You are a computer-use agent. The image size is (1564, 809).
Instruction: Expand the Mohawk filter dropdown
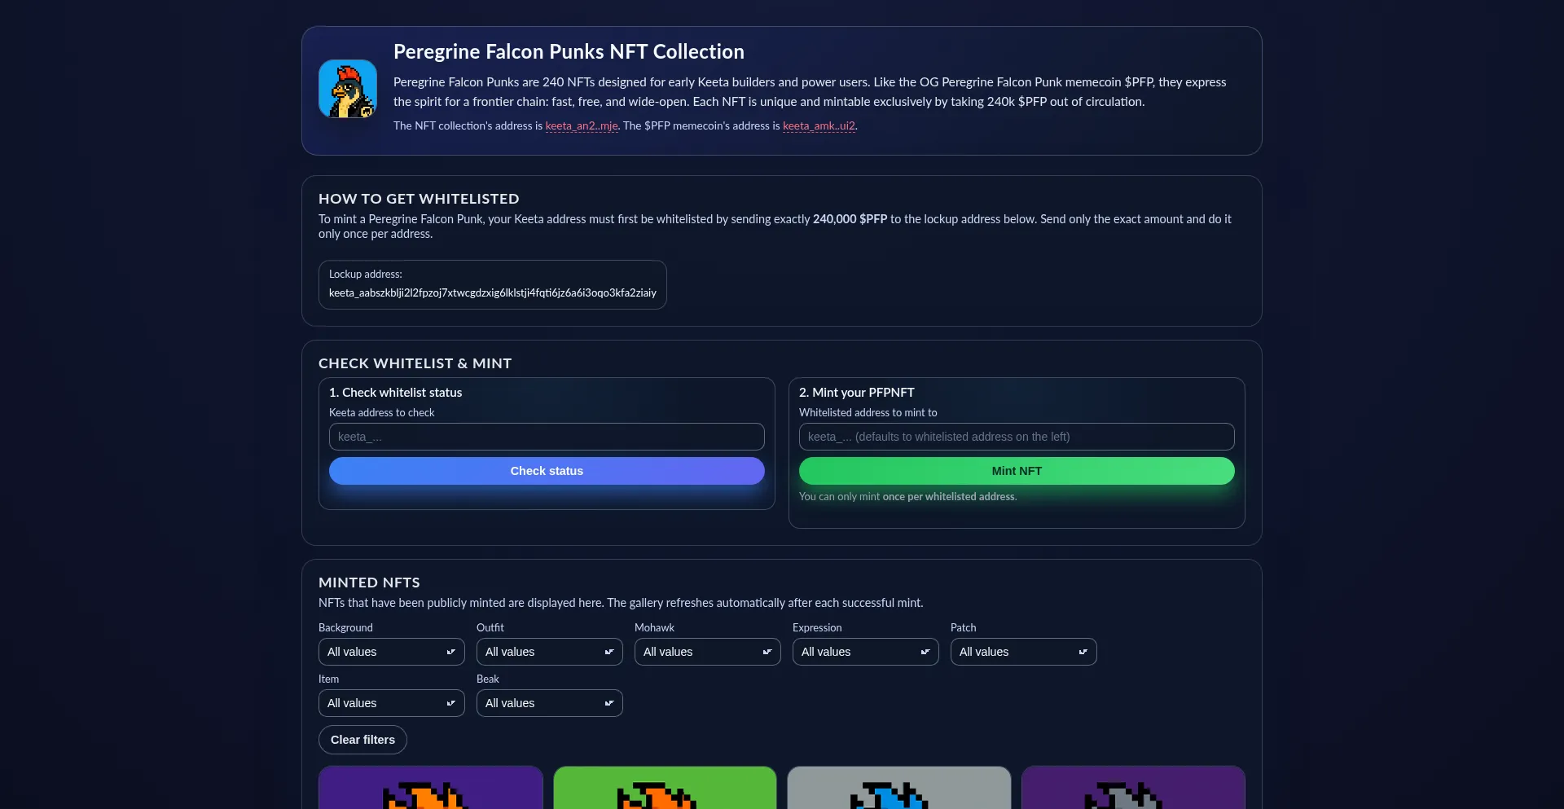tap(707, 652)
